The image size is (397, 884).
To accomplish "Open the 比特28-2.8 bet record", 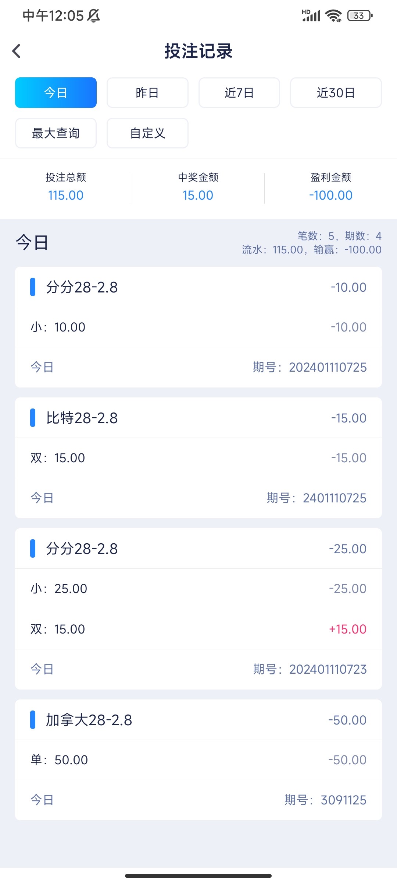I will [x=198, y=418].
